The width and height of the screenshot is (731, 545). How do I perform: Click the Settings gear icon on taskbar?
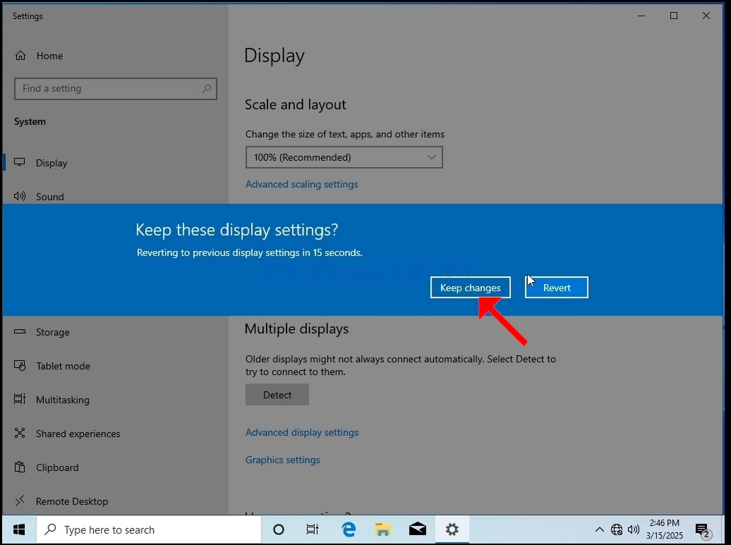coord(452,529)
